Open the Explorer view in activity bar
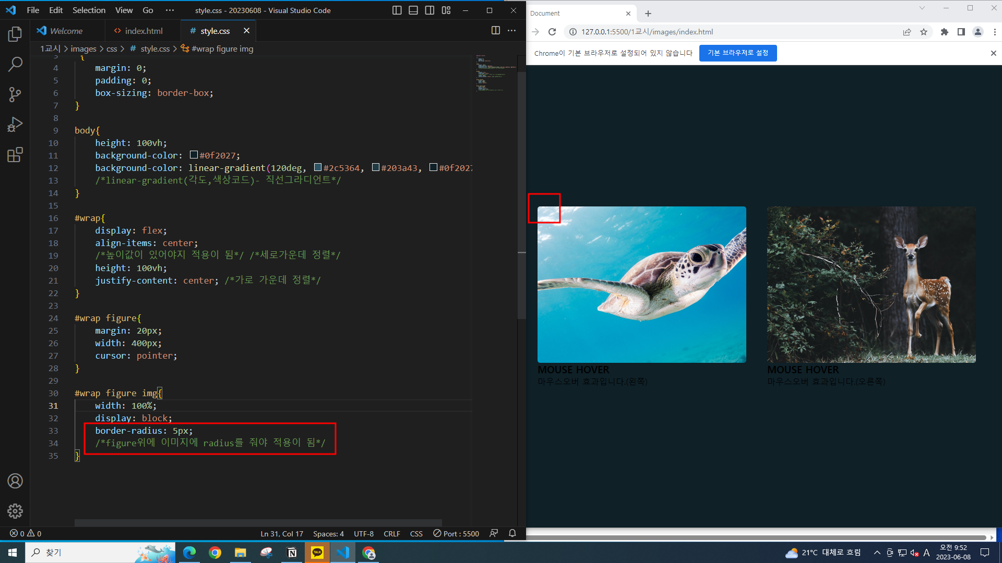Viewport: 1002px width, 563px height. point(15,34)
